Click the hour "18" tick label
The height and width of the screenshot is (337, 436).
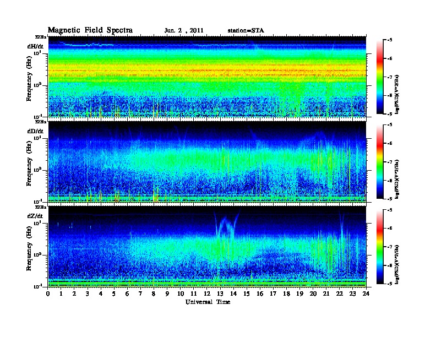pyautogui.click(x=286, y=294)
